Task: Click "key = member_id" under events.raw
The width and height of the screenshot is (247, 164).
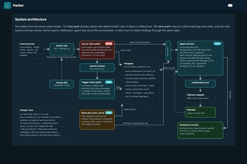Action: (x=62, y=49)
